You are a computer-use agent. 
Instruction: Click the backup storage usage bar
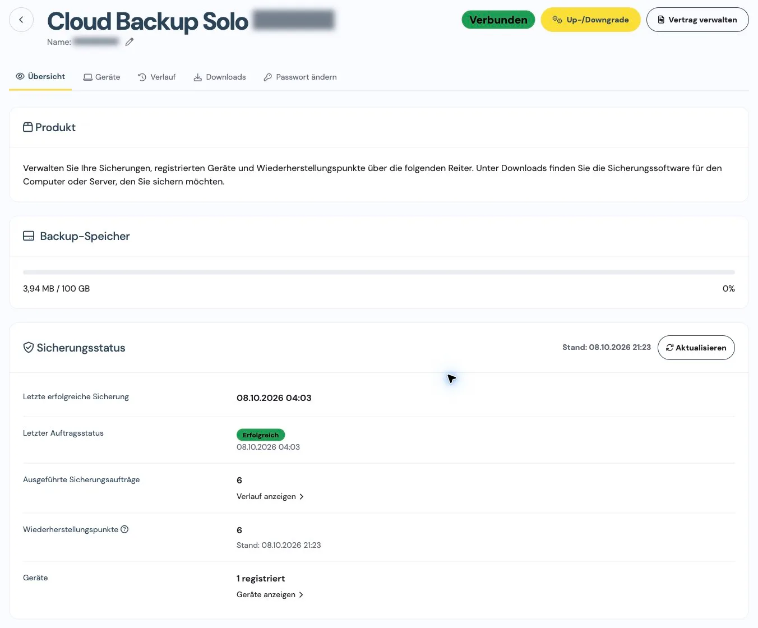379,273
